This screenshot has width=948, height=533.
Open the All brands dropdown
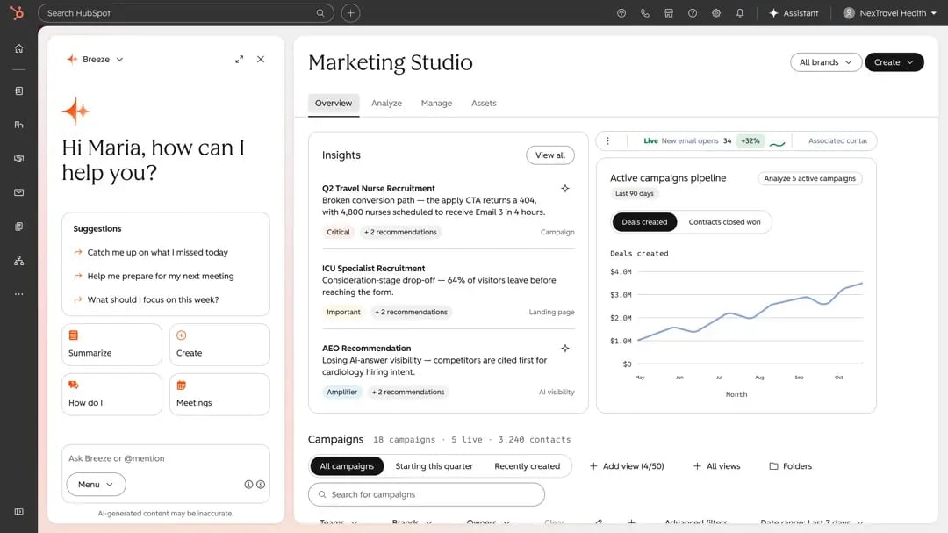click(825, 62)
